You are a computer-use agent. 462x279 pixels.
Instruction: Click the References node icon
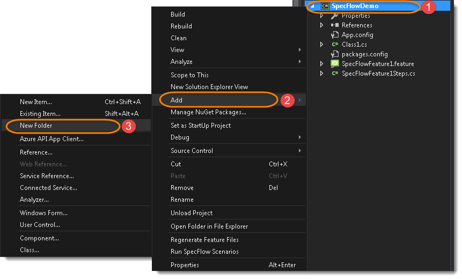335,25
